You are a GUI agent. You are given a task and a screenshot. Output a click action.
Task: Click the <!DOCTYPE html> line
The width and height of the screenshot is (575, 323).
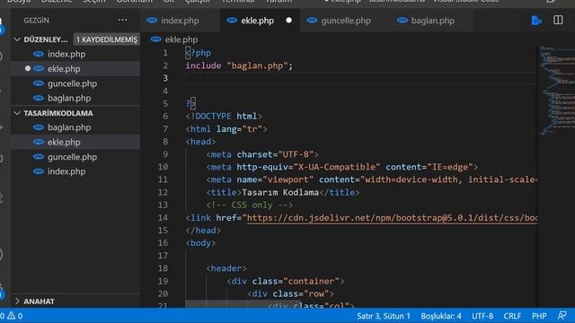(x=224, y=117)
